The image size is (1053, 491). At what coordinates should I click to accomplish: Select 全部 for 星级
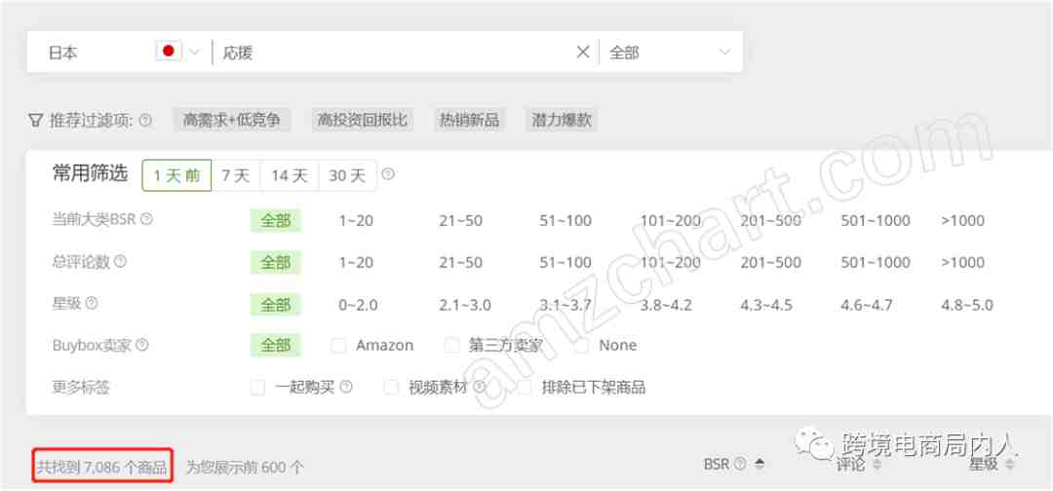point(275,305)
